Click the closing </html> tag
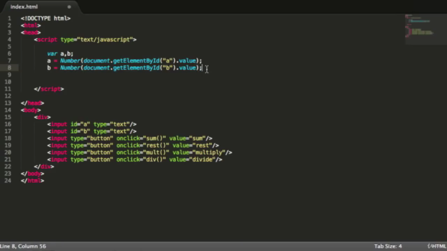447x251 pixels. (x=33, y=181)
